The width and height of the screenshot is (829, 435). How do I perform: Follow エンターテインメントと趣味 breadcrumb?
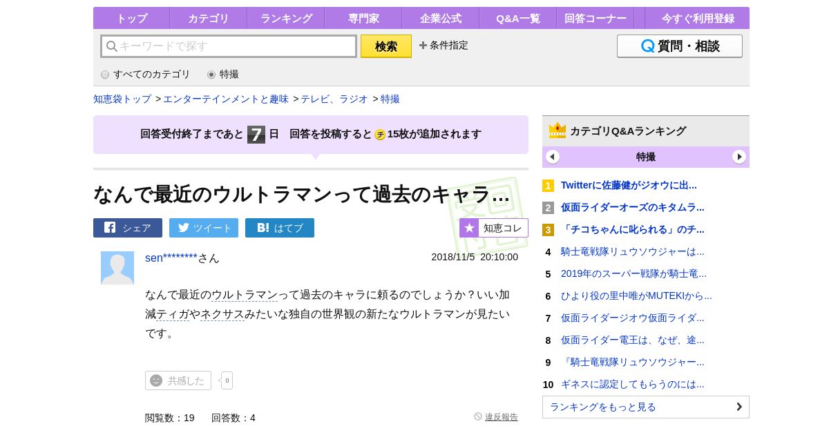[226, 99]
